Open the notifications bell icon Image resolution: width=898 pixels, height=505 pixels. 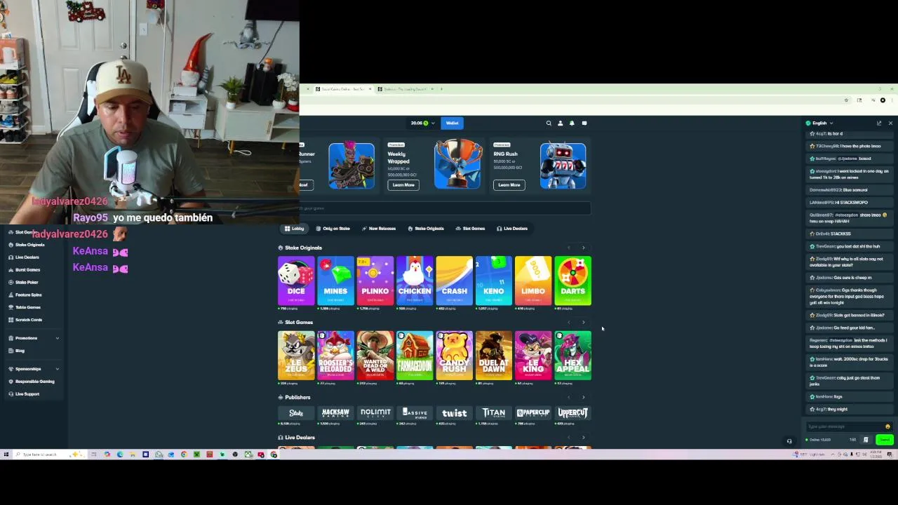click(572, 123)
